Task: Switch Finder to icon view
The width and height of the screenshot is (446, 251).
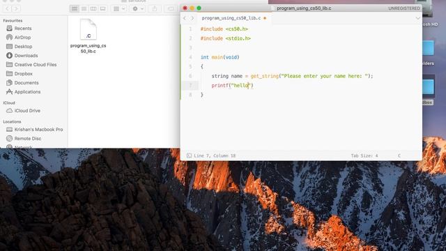Action: (x=75, y=9)
